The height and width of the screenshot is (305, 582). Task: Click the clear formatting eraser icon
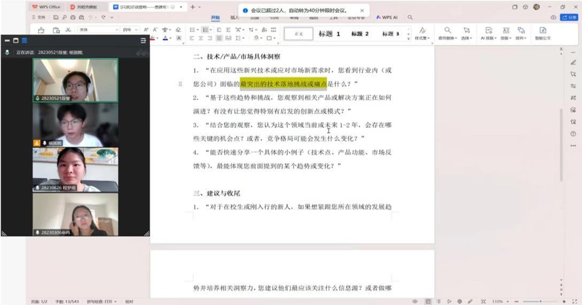(x=179, y=30)
